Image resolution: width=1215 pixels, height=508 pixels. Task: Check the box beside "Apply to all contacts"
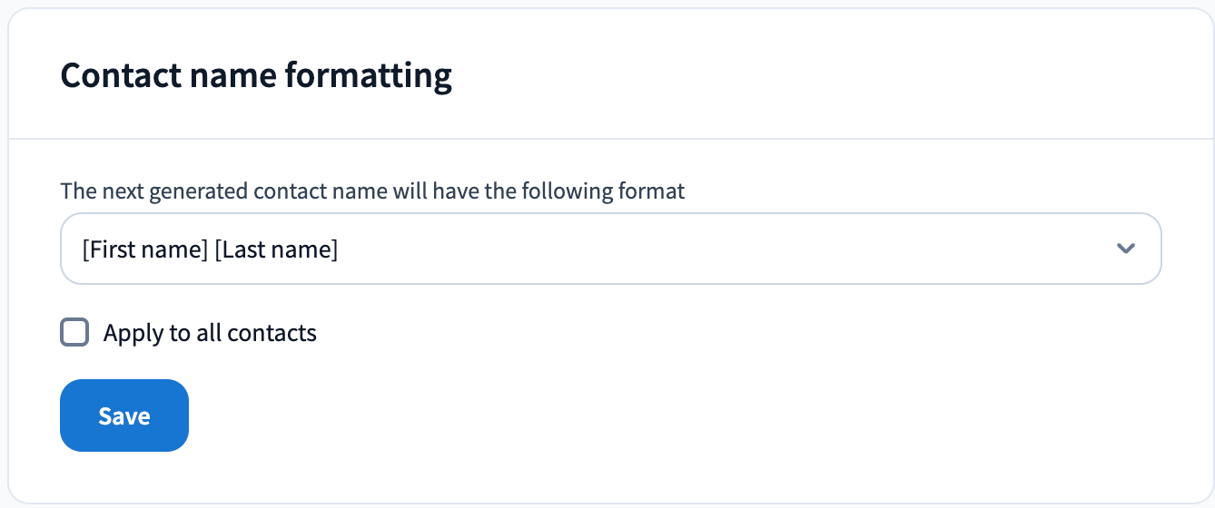click(74, 333)
